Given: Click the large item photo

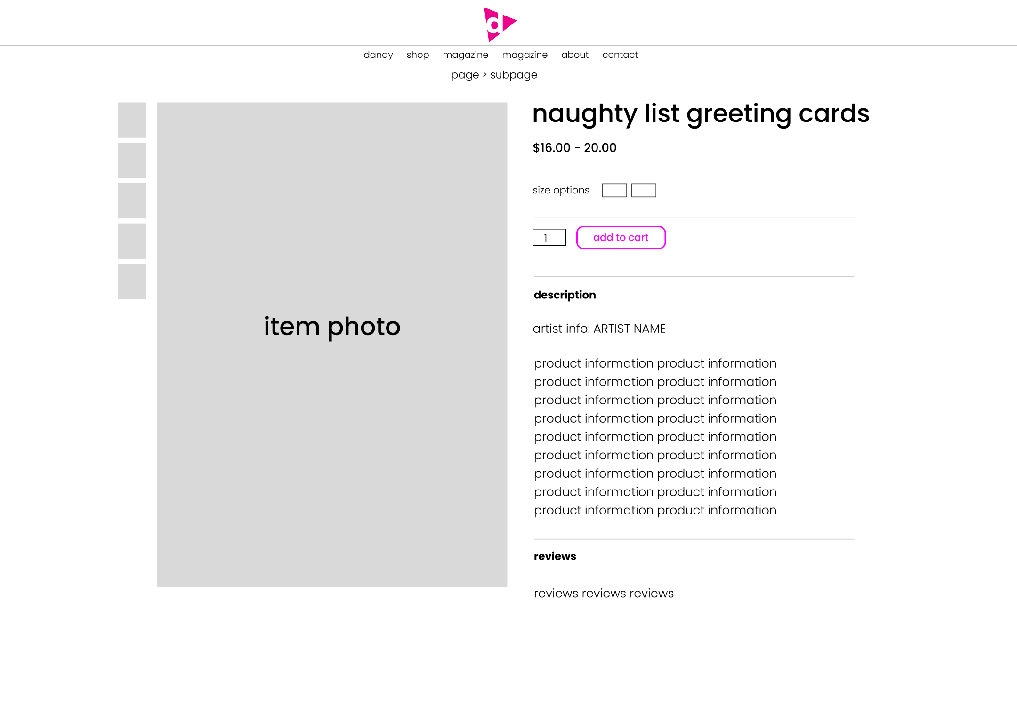Looking at the screenshot, I should pos(332,345).
